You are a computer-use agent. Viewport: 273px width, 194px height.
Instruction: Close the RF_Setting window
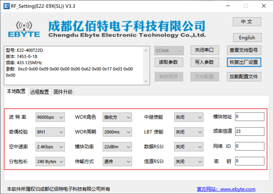pos(264,6)
